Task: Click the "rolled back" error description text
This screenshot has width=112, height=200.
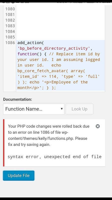Action: [49, 135]
